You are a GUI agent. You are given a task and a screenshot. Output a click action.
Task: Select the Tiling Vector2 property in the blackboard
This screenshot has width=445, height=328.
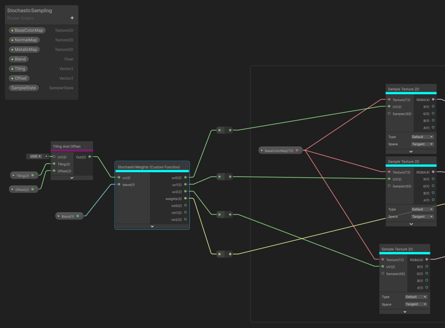[19, 69]
